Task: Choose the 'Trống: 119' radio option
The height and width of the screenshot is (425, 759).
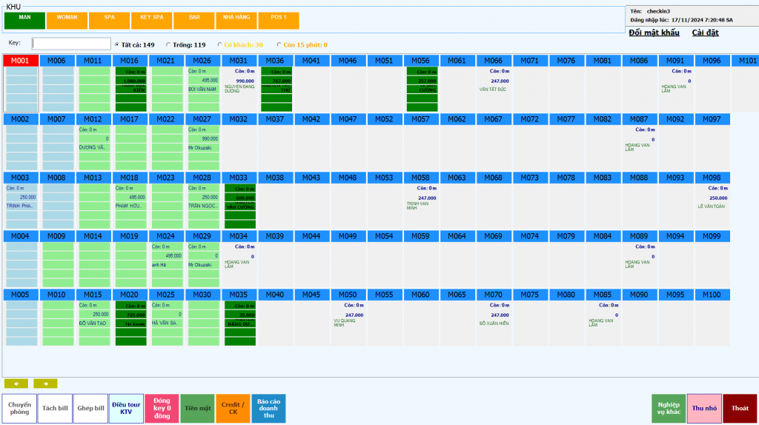Action: tap(168, 44)
